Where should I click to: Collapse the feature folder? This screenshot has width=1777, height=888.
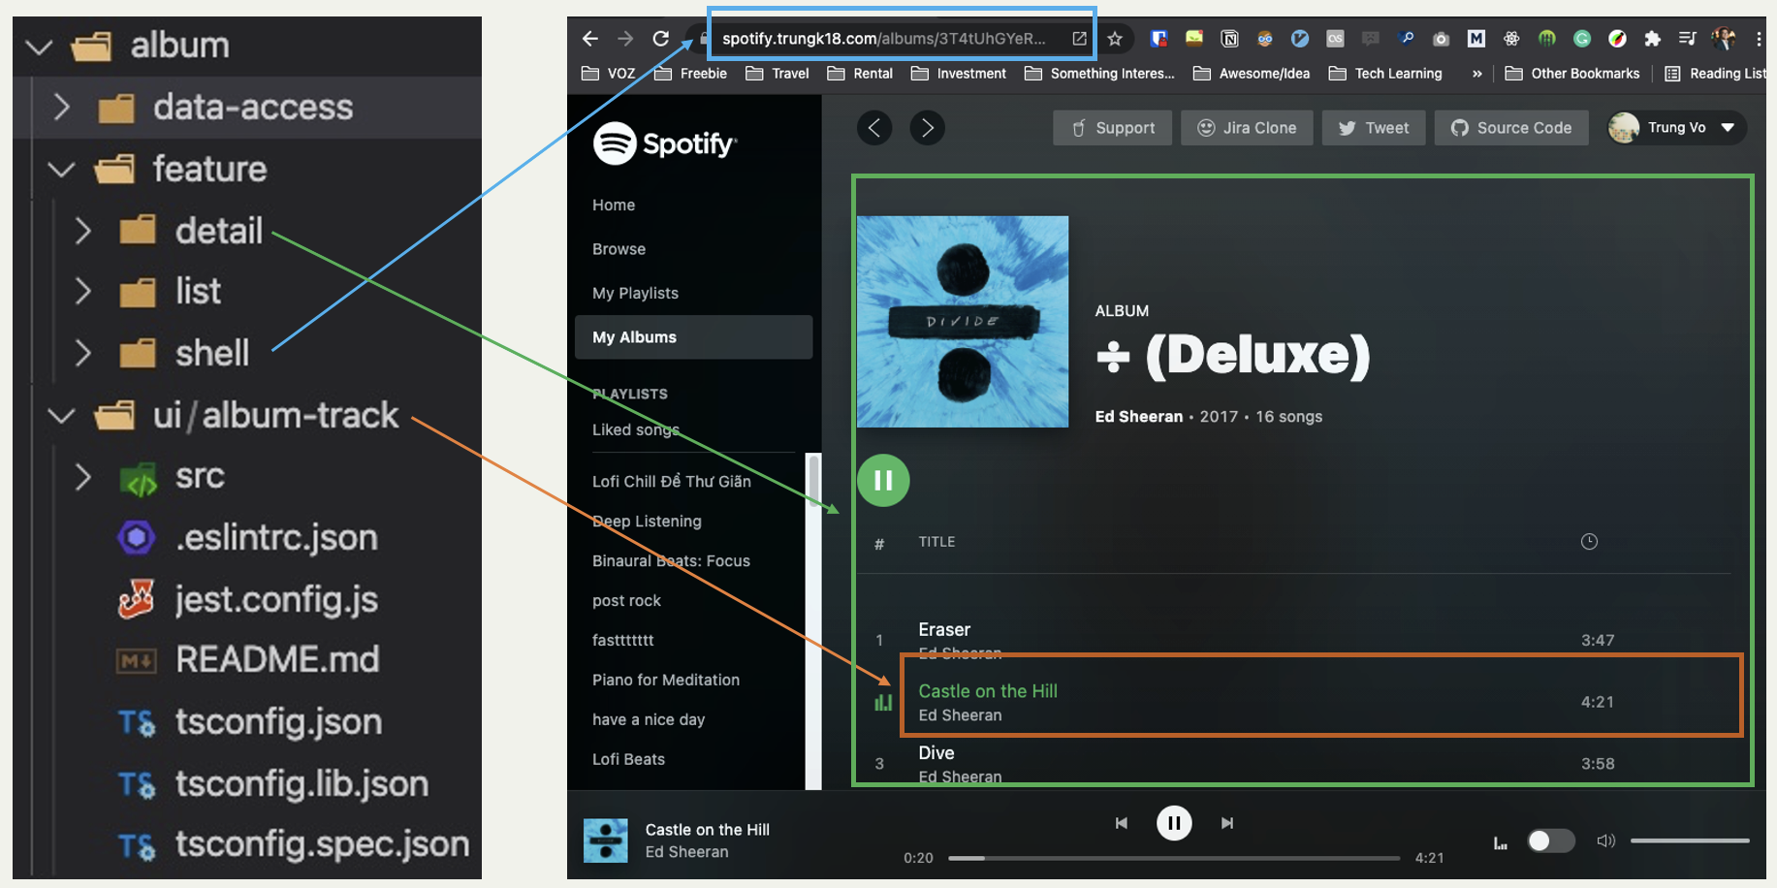pyautogui.click(x=61, y=170)
